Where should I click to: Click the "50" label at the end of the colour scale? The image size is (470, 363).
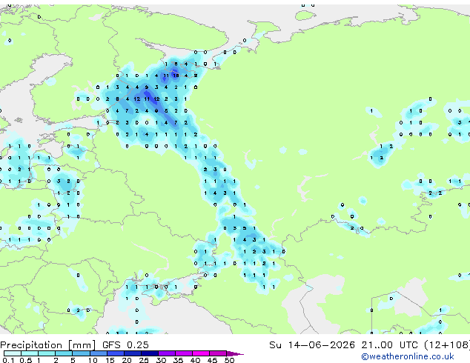[x=229, y=360]
